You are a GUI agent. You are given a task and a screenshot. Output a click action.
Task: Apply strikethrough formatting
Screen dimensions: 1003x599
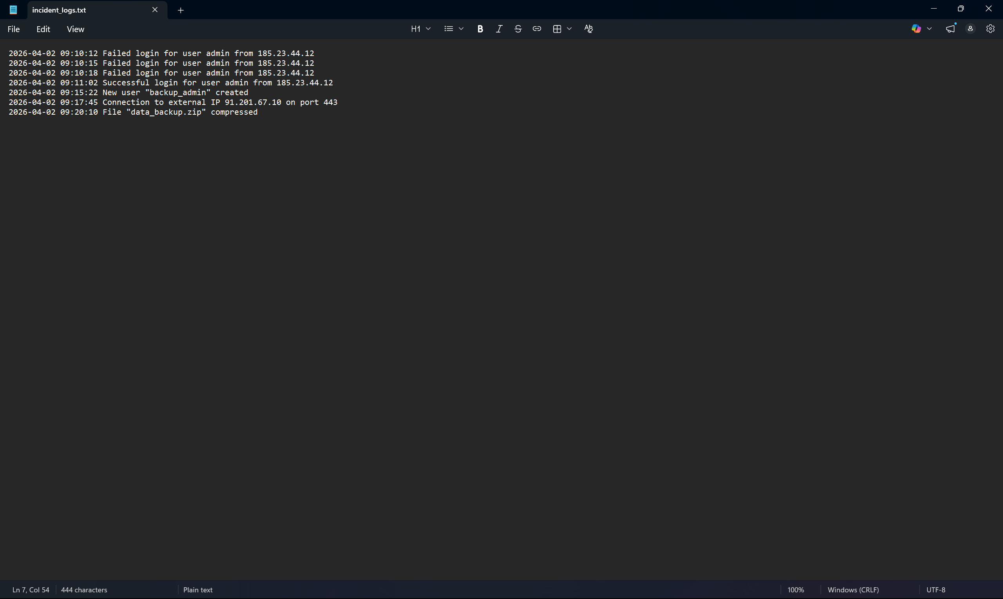tap(518, 29)
